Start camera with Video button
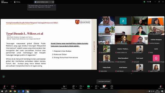165x93 pixels. pyautogui.click(x=12, y=87)
